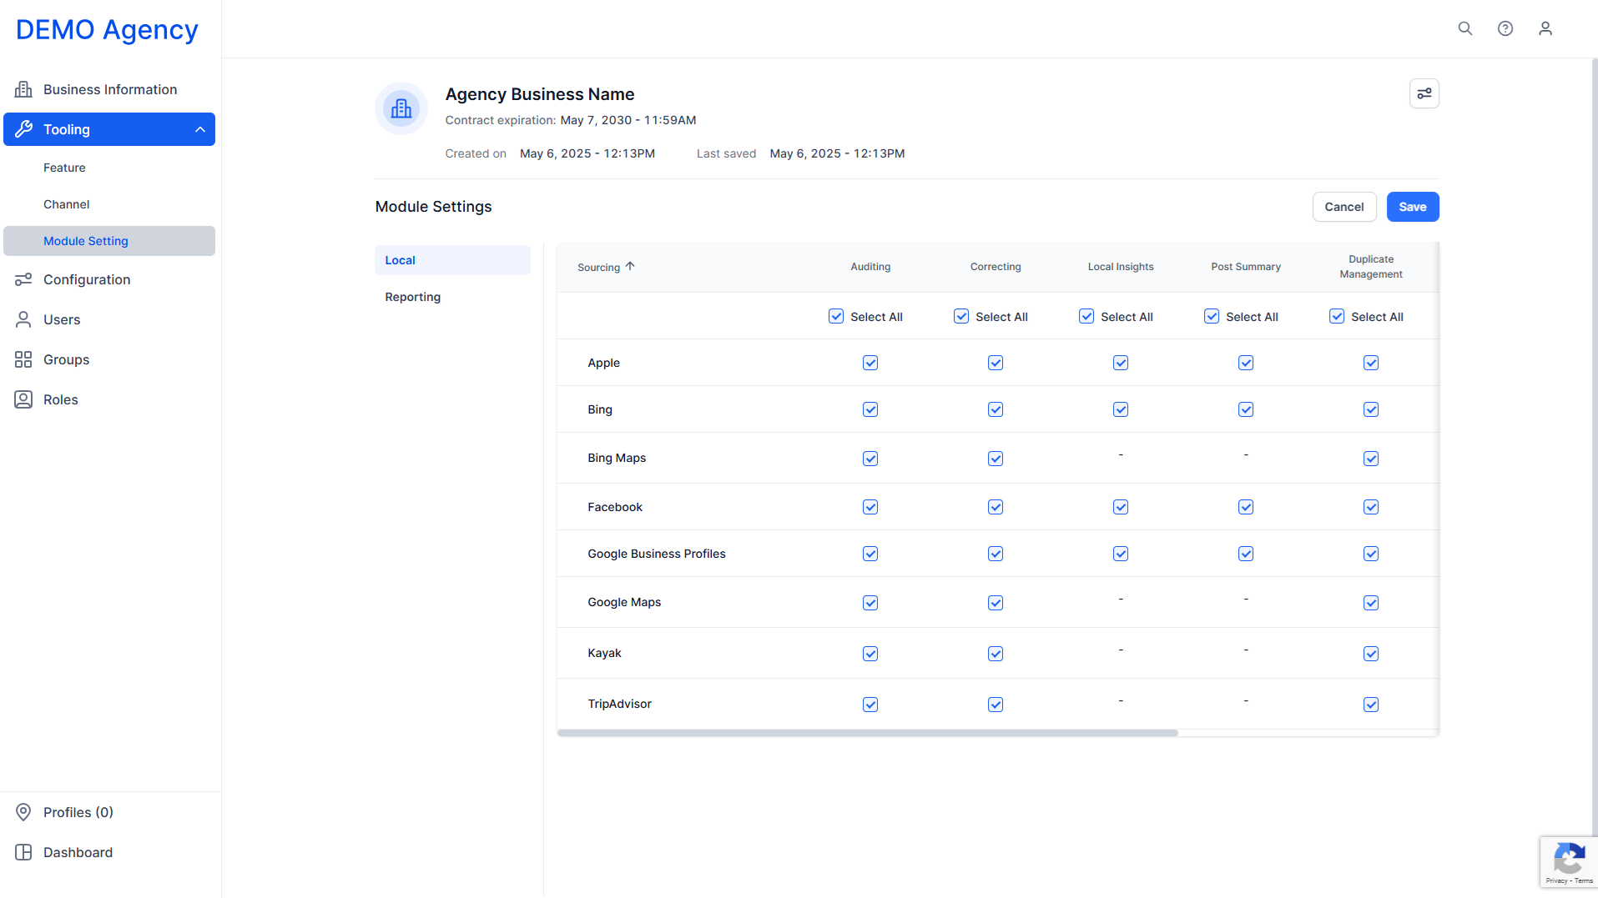Open the Feature submenu item

point(64,168)
